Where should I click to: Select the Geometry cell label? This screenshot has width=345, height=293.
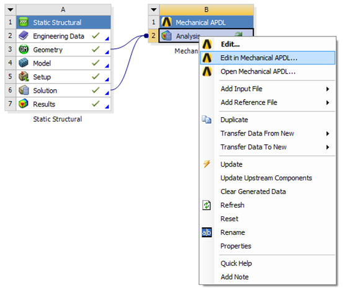[48, 50]
